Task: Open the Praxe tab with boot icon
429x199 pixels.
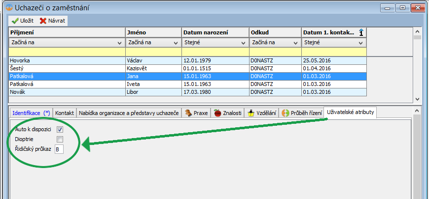Action: coord(188,113)
